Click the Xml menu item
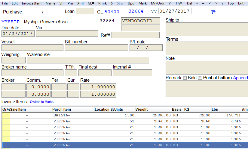 [x=80, y=3]
